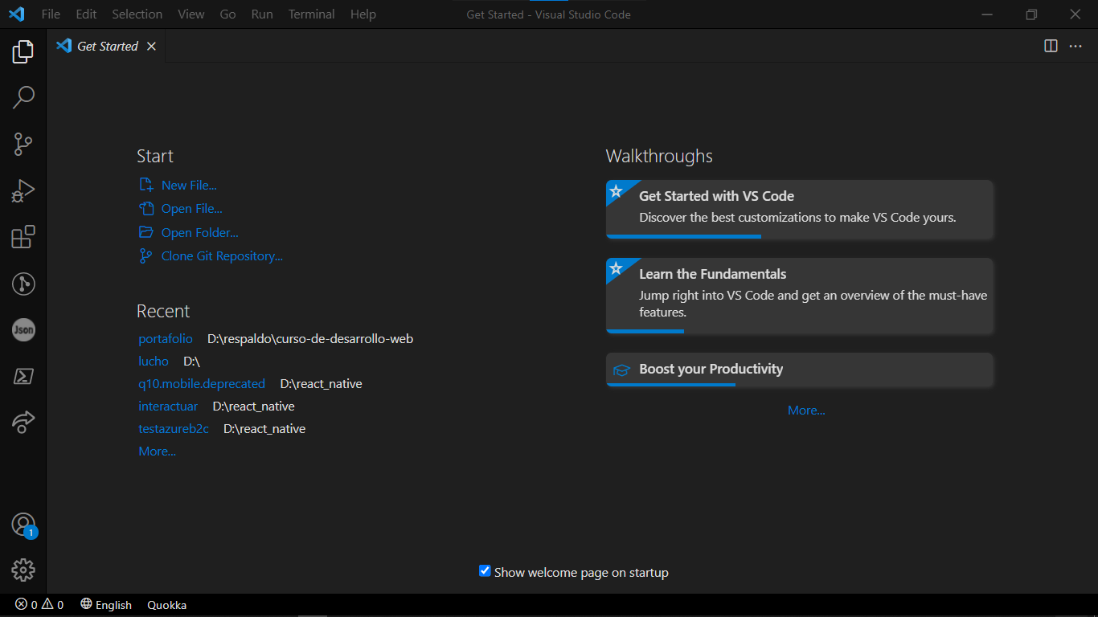1098x617 pixels.
Task: Open the Manage gear icon
Action: point(23,570)
